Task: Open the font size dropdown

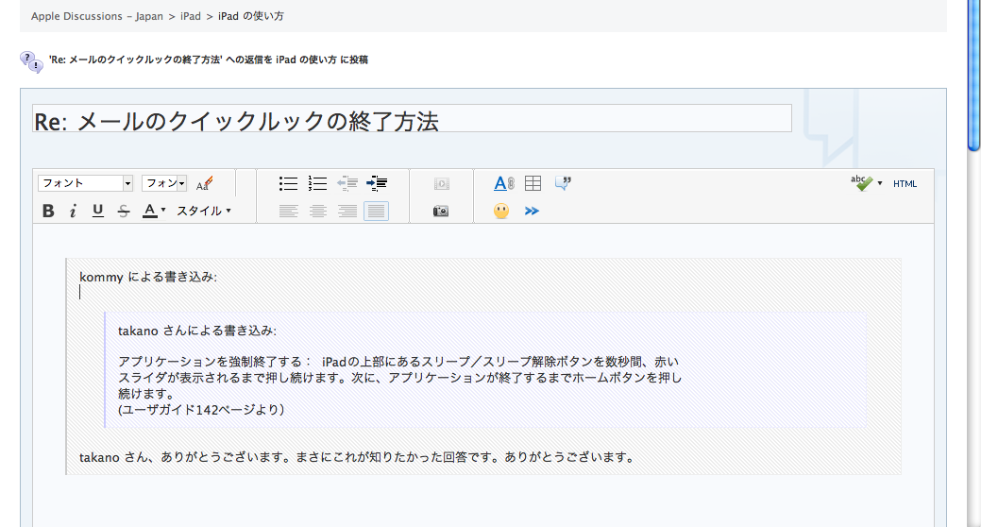Action: click(x=164, y=183)
